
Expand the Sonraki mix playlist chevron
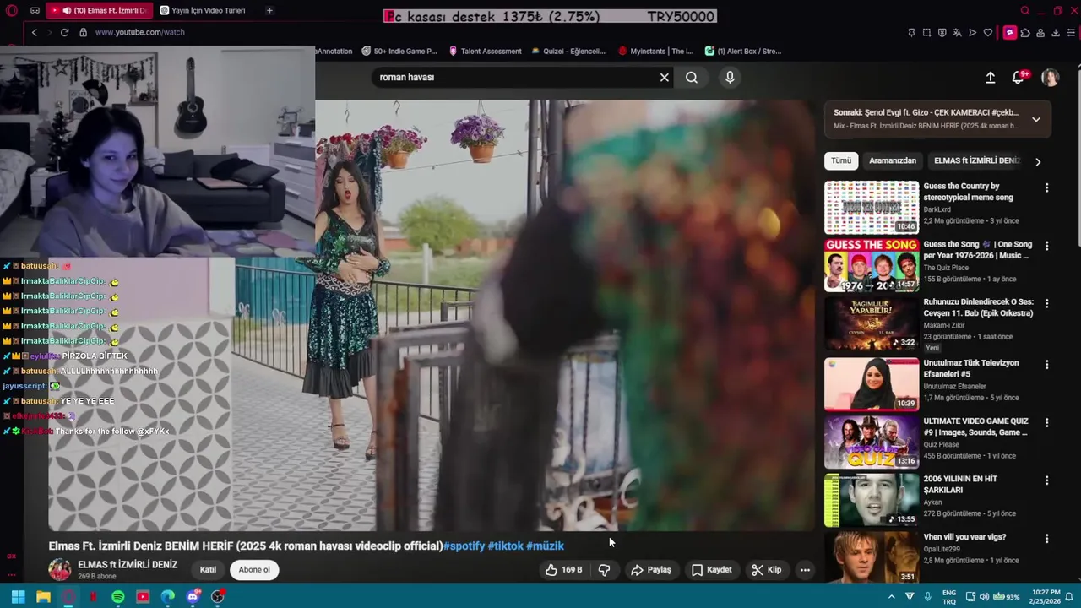pos(1036,119)
